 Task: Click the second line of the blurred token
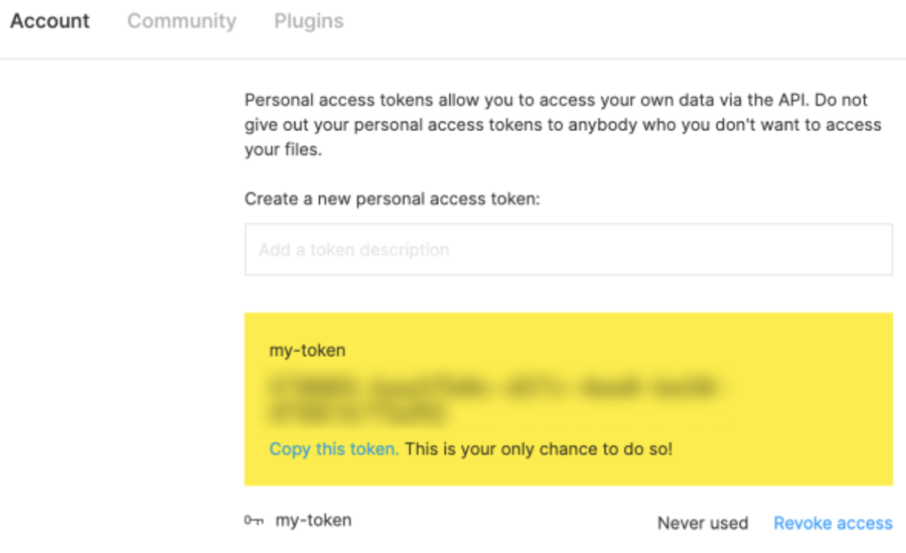tap(357, 413)
